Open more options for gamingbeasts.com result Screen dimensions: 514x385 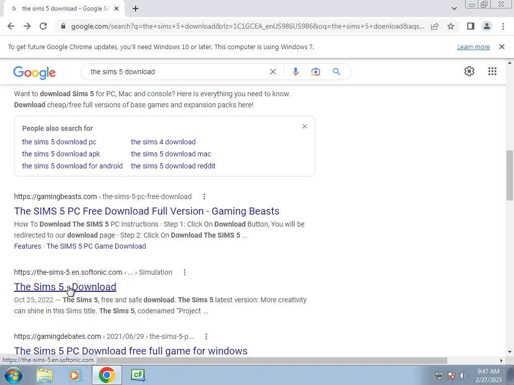click(204, 197)
